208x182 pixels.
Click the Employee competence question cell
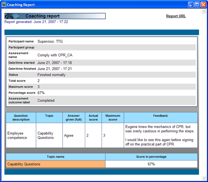[21, 136]
